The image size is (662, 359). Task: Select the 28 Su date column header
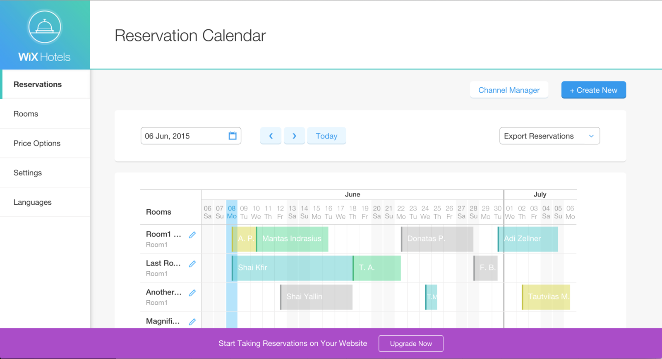pos(473,212)
